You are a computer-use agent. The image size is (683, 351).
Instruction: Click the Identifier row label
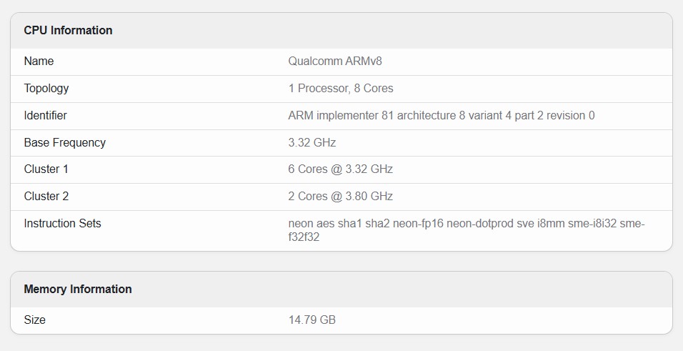pyautogui.click(x=46, y=116)
